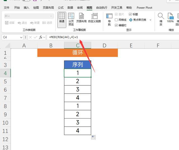Select cell C8 containing 1

coord(78,106)
